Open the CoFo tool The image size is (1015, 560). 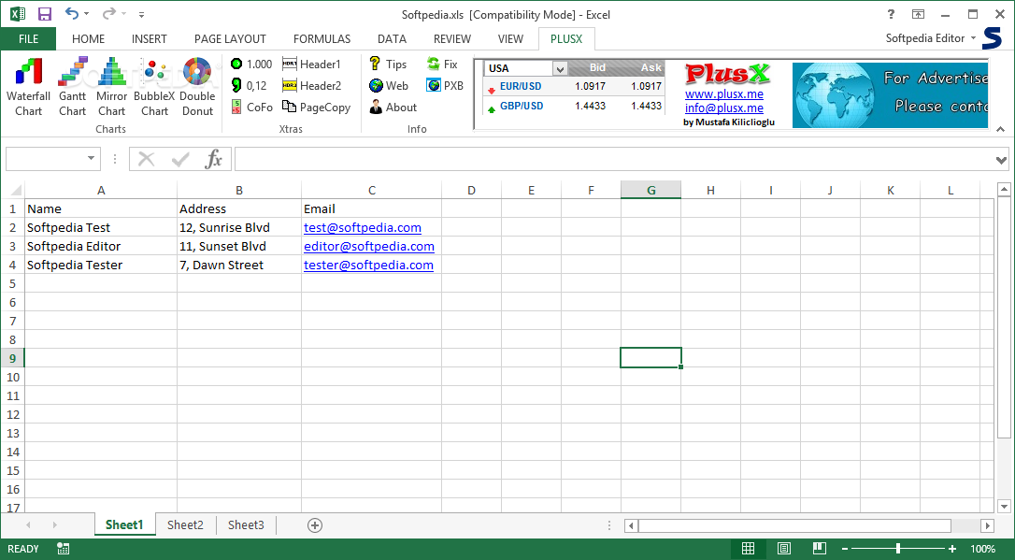[x=252, y=107]
